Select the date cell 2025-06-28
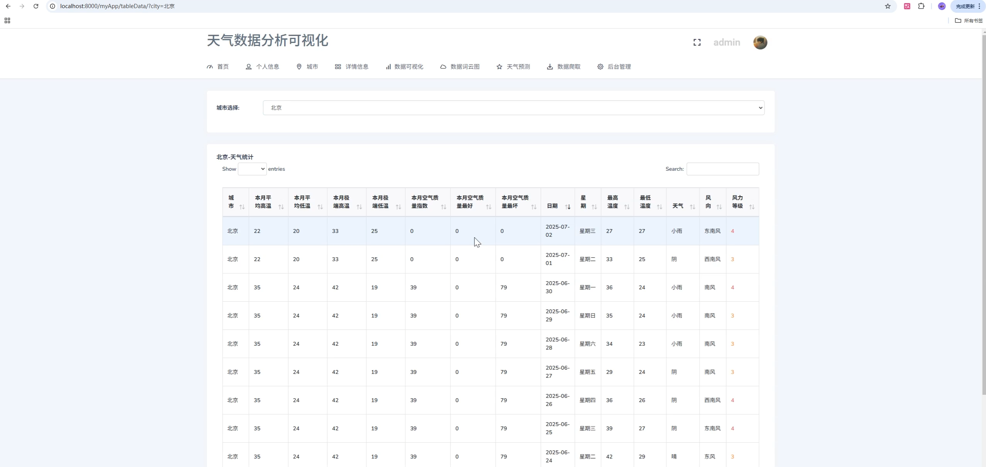The image size is (986, 467). click(x=557, y=344)
